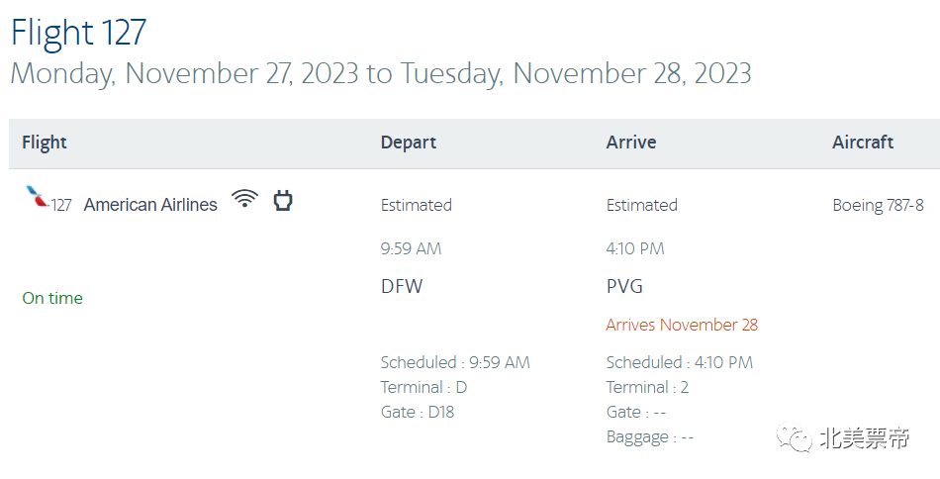Viewport: 940px width, 479px height.
Task: Select the Aircraft column header
Action: pyautogui.click(x=863, y=143)
